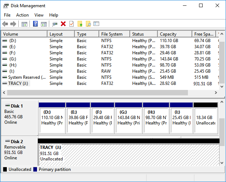The height and width of the screenshot is (182, 226).
Task: Click the checklist settings toolbar icon
Action: coord(96,24)
